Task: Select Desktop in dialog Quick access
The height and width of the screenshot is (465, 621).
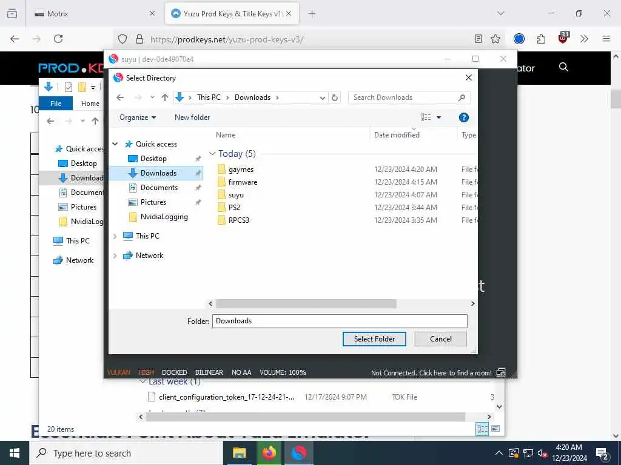Action: (153, 159)
